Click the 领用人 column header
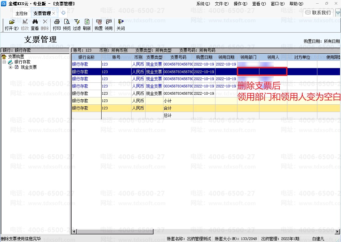 click(273, 57)
